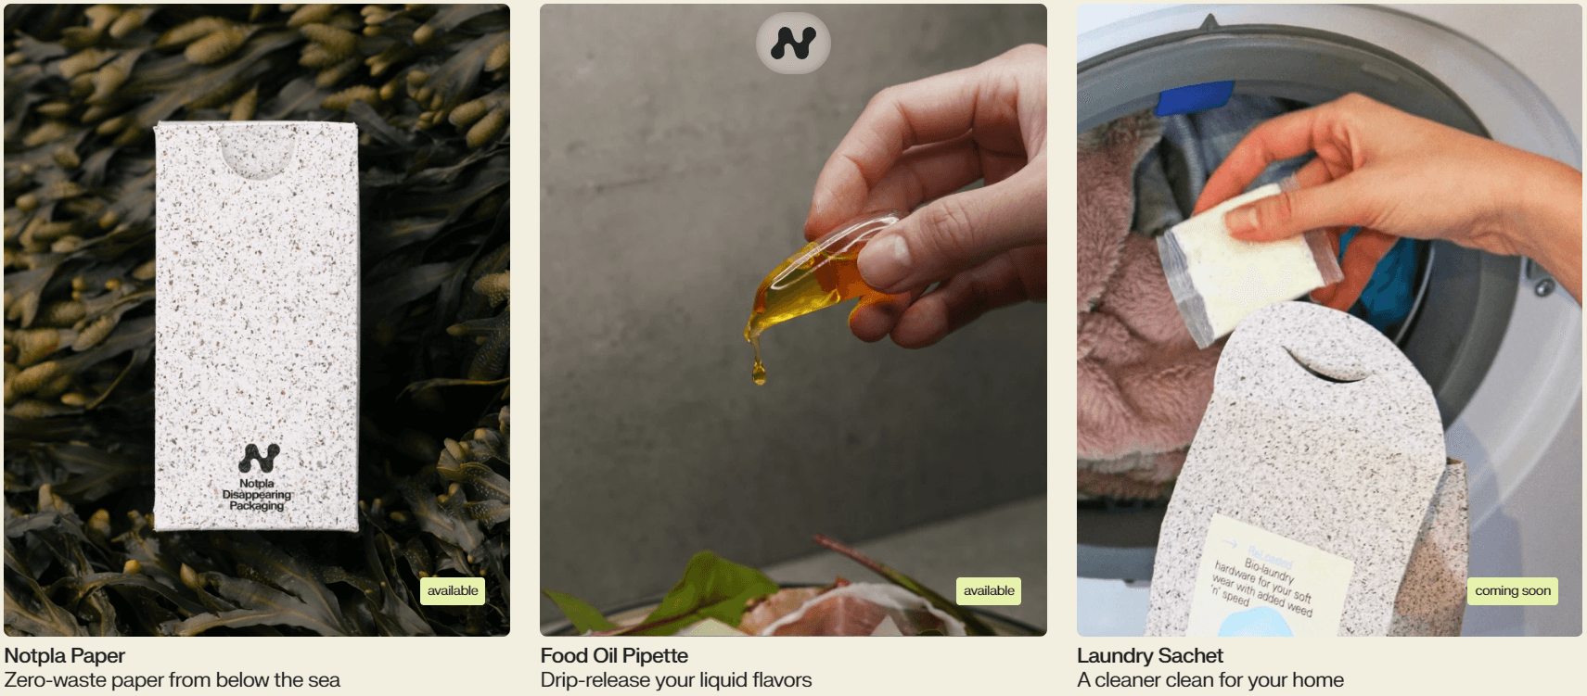Click the available badge on Food Oil Pipette
The image size is (1587, 696).
point(989,591)
